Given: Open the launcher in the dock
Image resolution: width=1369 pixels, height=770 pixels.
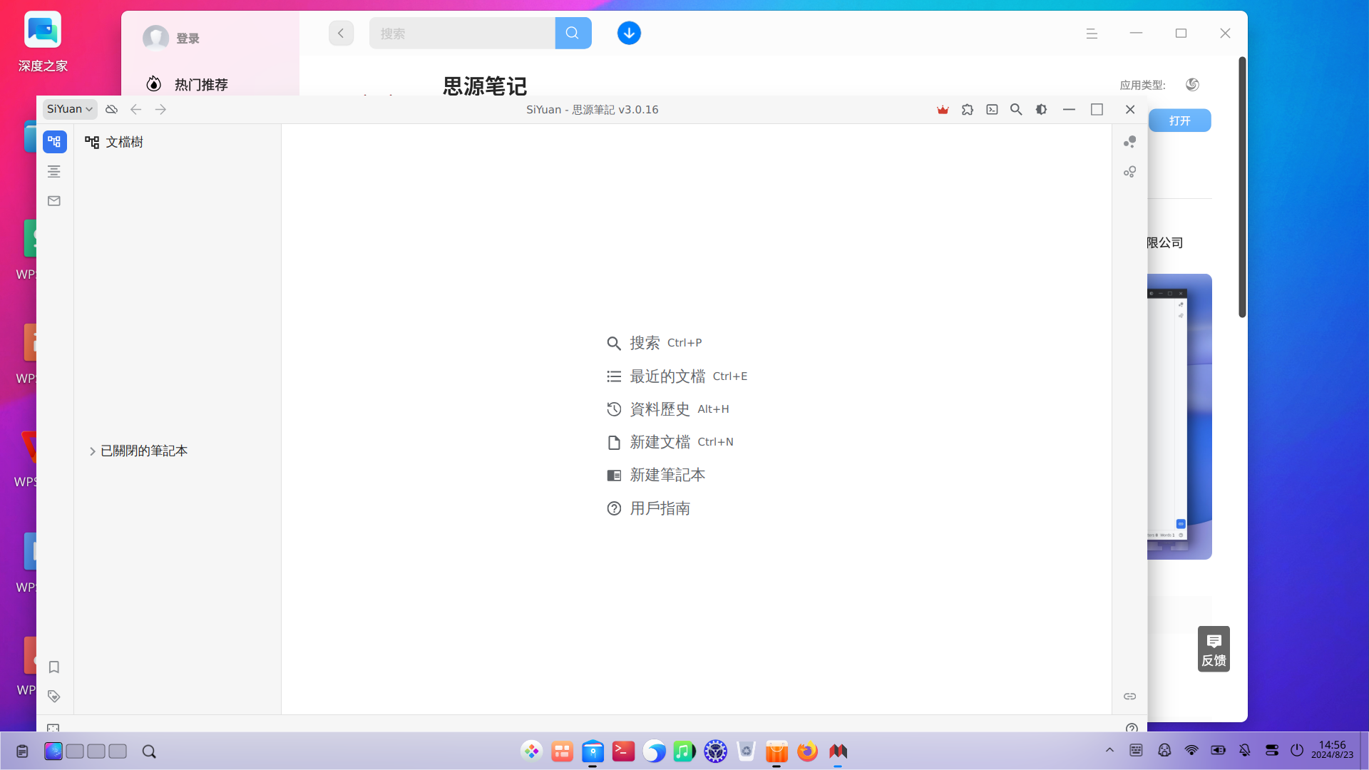Looking at the screenshot, I should point(532,751).
